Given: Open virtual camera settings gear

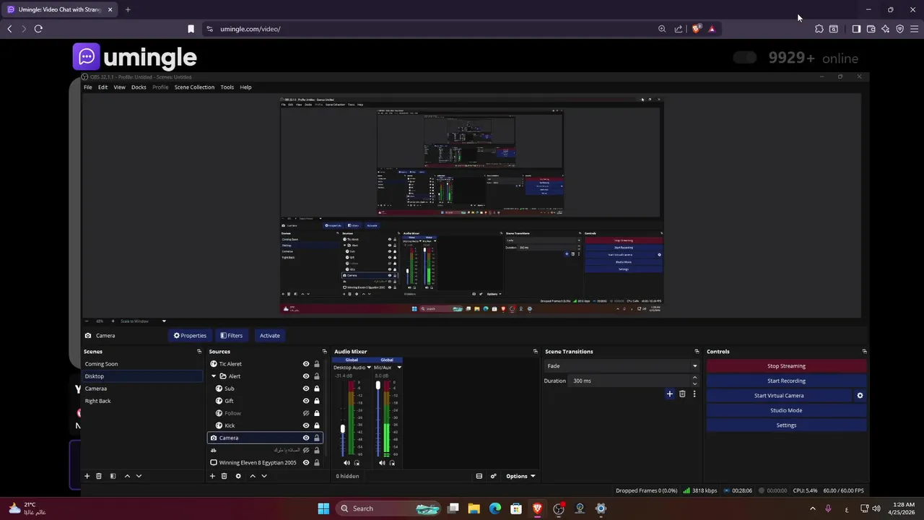Looking at the screenshot, I should point(860,396).
